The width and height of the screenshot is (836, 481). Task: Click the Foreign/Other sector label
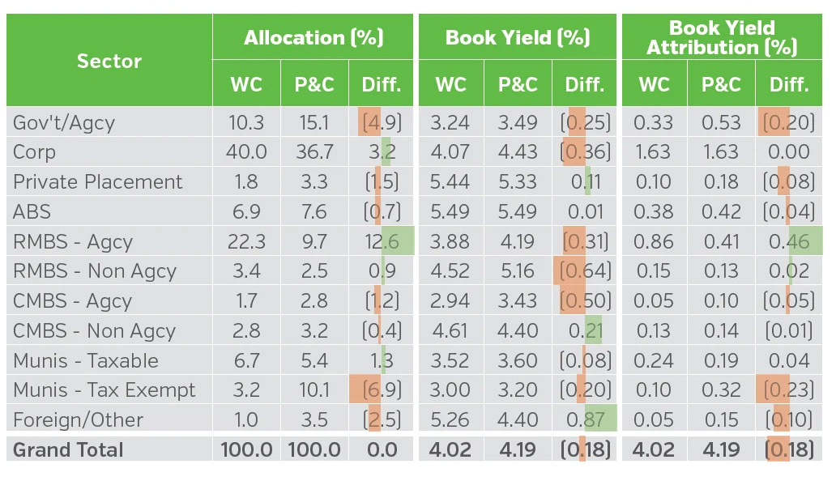[x=78, y=420]
